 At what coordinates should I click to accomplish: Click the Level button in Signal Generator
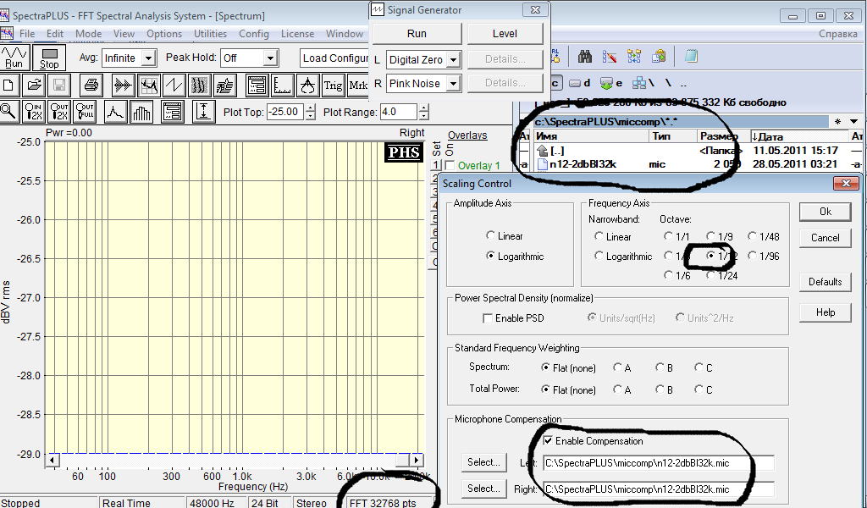point(505,34)
